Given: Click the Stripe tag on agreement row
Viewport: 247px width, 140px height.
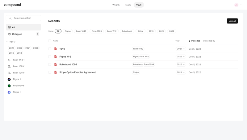Looking at the screenshot, I should tap(136, 72).
